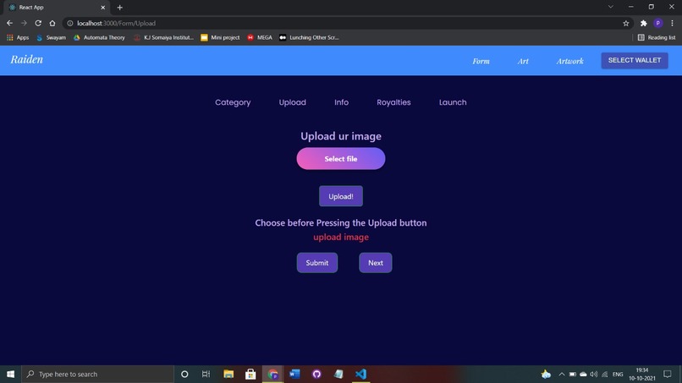Open the Swayam bookmark
Image resolution: width=682 pixels, height=383 pixels.
[x=52, y=37]
